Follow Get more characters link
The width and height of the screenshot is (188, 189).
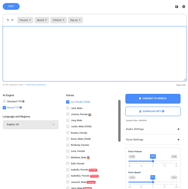click(x=35, y=85)
